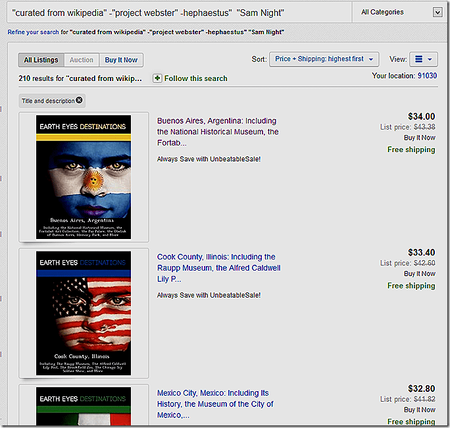The width and height of the screenshot is (450, 428).
Task: Click the $33.40 price of Cook County listing
Action: coord(421,252)
